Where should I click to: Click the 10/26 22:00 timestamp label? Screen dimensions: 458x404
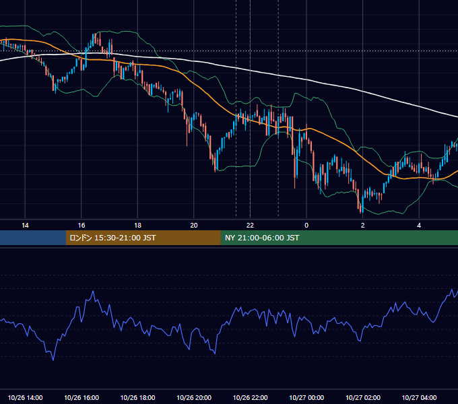coord(250,397)
